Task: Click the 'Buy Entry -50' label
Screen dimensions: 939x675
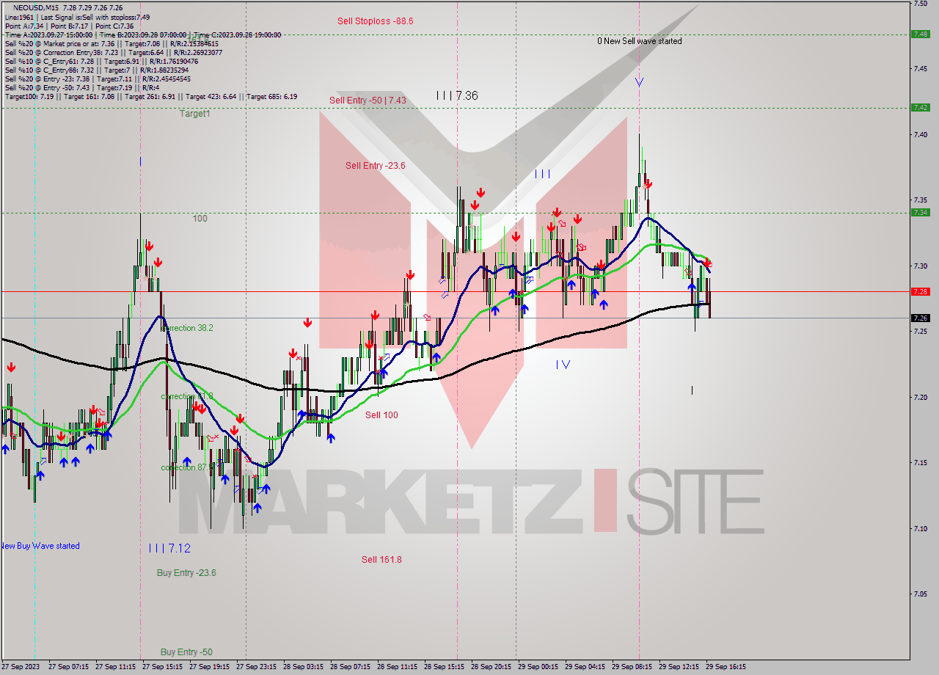Action: coord(186,652)
